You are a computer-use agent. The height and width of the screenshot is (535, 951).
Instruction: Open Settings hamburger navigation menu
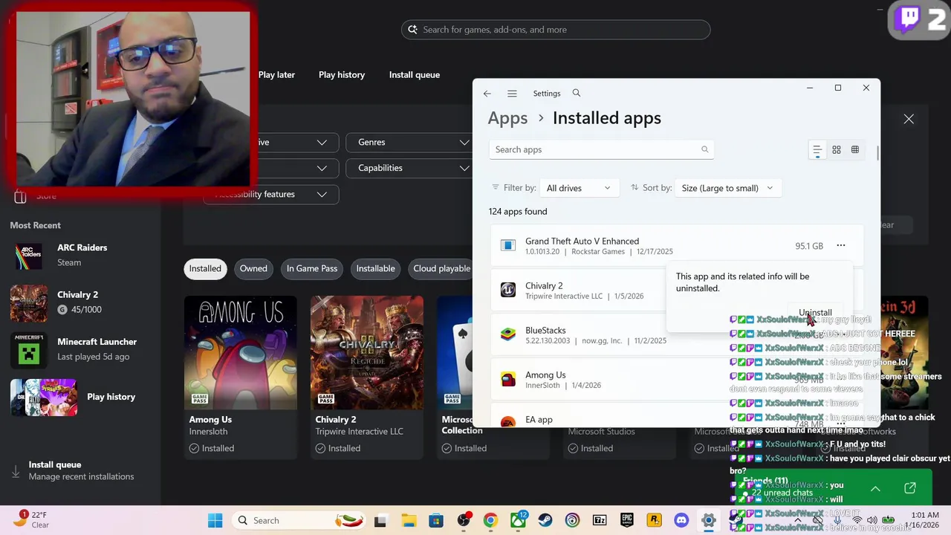pos(512,94)
